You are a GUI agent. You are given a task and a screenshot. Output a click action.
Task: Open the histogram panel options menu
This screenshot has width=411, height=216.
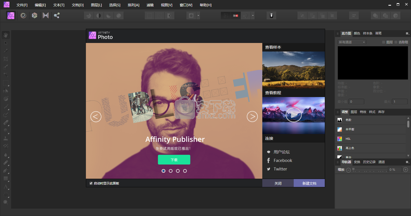coord(407,34)
